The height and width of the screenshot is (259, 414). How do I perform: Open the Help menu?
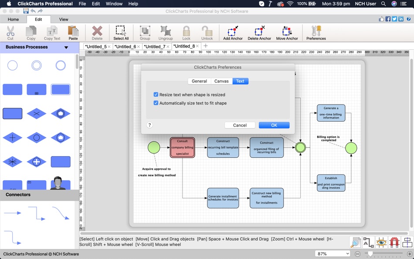click(133, 3)
